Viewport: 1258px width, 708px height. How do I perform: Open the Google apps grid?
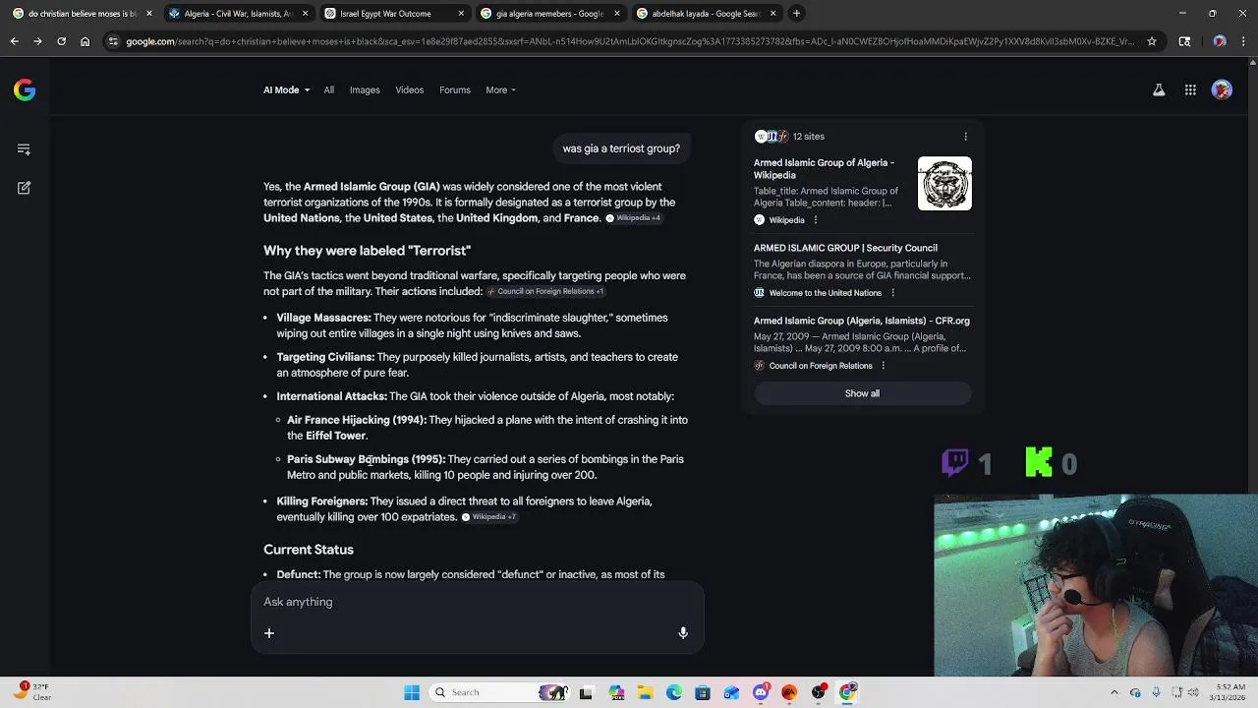(1190, 90)
